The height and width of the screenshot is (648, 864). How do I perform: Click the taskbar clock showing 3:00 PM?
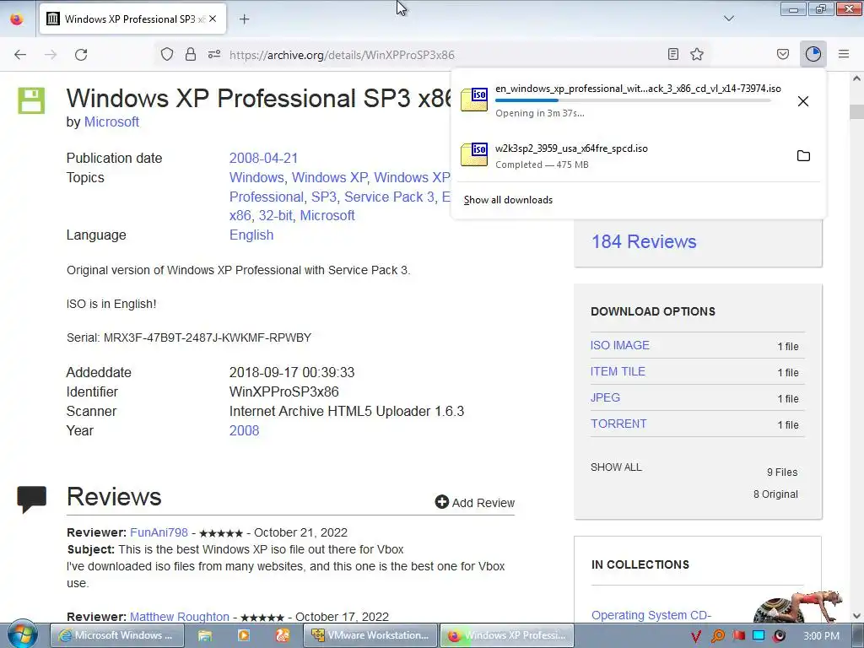tap(821, 636)
